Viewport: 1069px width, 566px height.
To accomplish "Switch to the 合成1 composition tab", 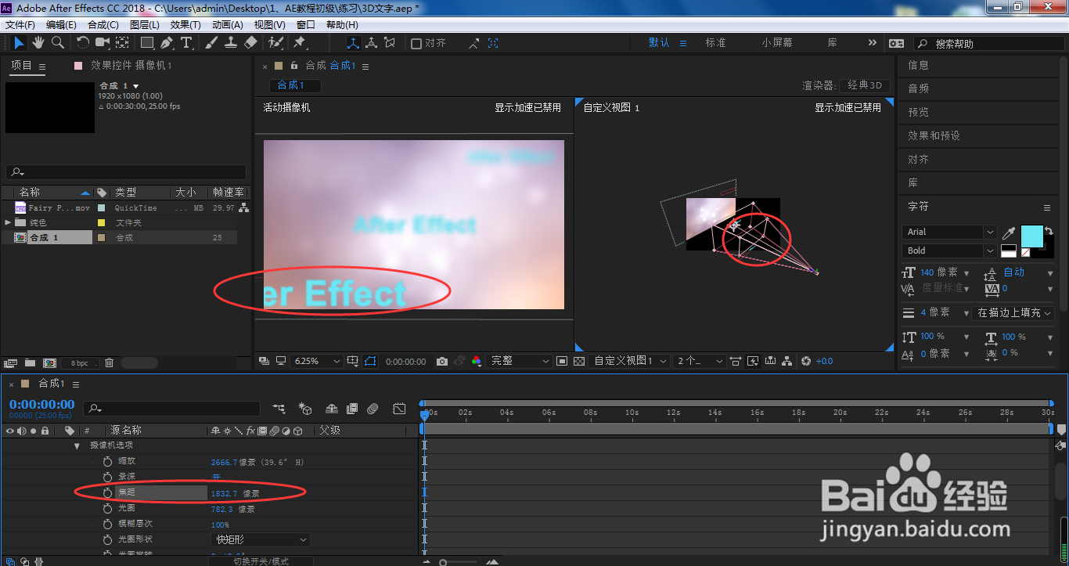I will pos(295,85).
